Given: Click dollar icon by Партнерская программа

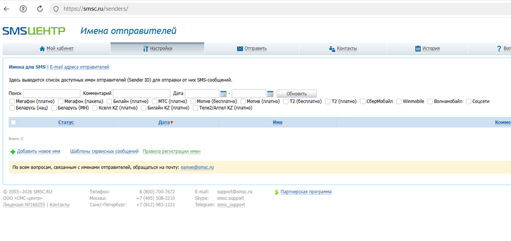Looking at the screenshot, I should 276,192.
